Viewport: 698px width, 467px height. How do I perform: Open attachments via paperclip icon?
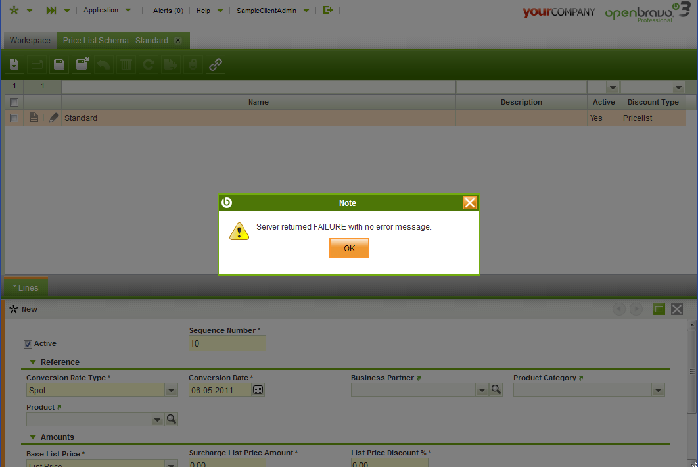(193, 64)
